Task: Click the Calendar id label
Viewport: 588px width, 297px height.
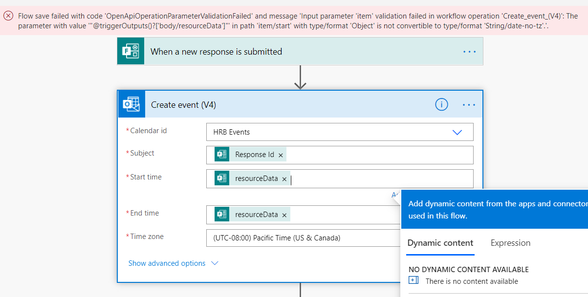Action: (148, 131)
